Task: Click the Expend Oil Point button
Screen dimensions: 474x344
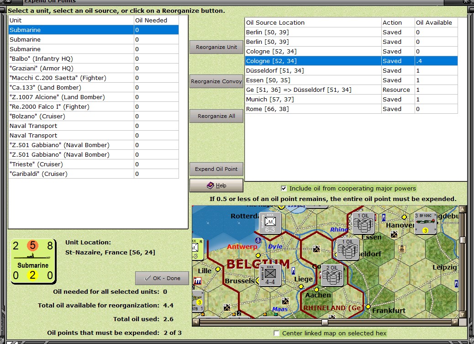Action: pyautogui.click(x=216, y=169)
